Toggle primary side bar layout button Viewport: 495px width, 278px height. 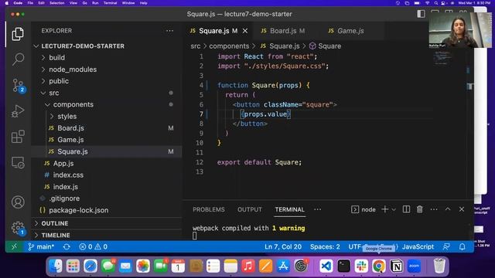[x=421, y=14]
